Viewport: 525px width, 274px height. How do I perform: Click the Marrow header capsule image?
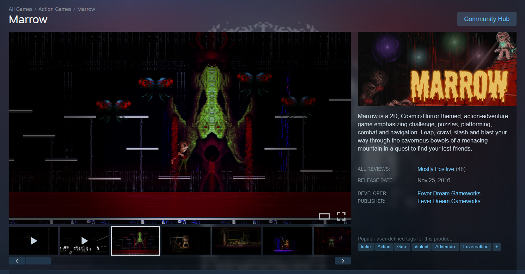click(x=437, y=69)
